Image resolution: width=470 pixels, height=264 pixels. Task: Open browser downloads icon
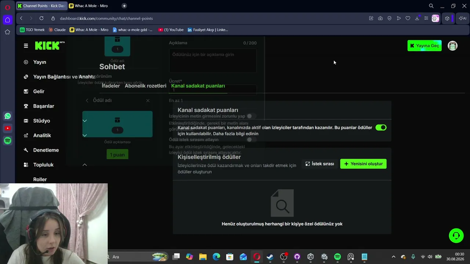pos(417,18)
